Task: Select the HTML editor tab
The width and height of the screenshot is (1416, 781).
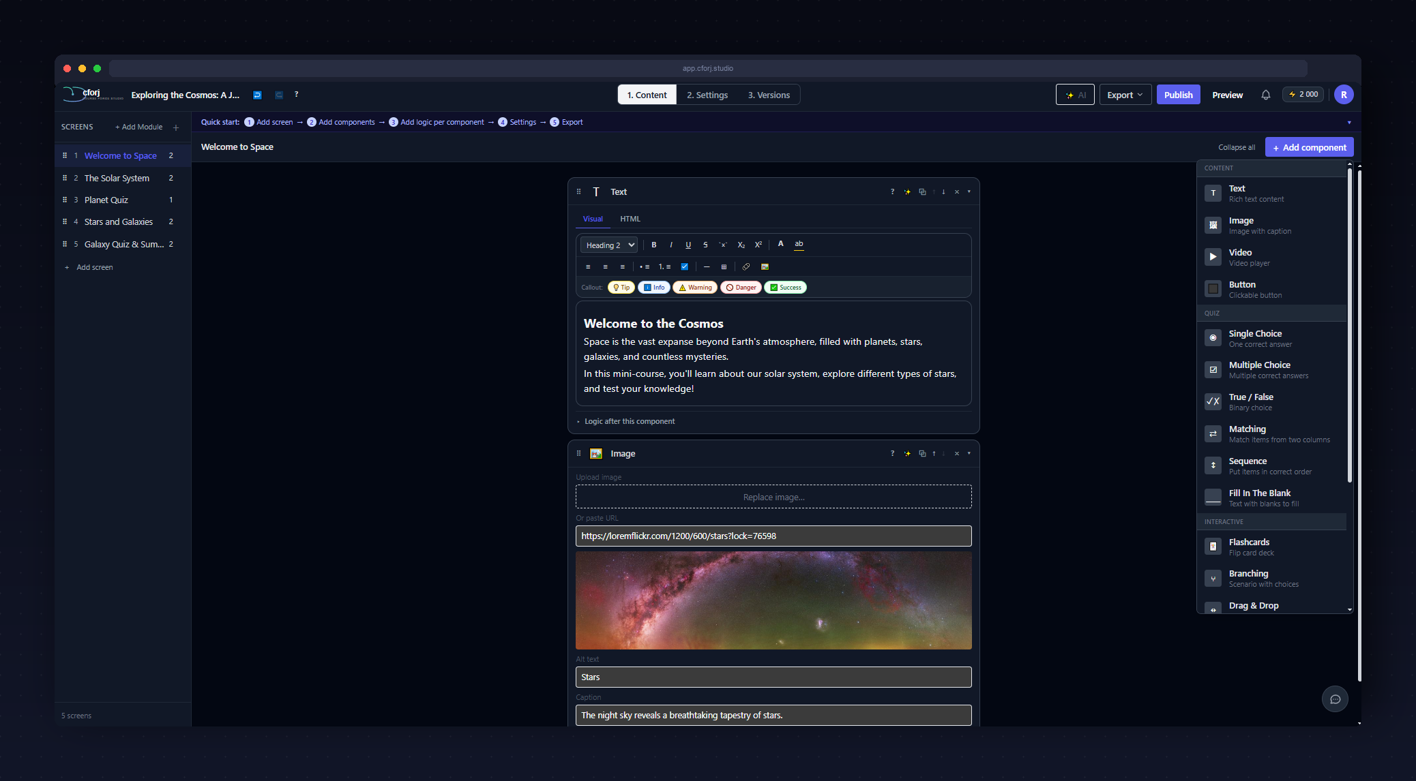Action: [630, 219]
